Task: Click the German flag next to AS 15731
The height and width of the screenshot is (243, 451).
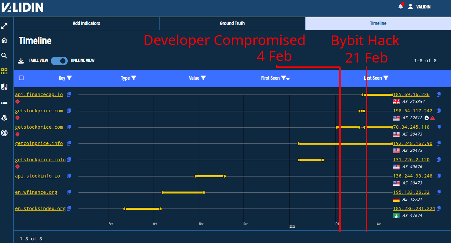Action: (396, 199)
